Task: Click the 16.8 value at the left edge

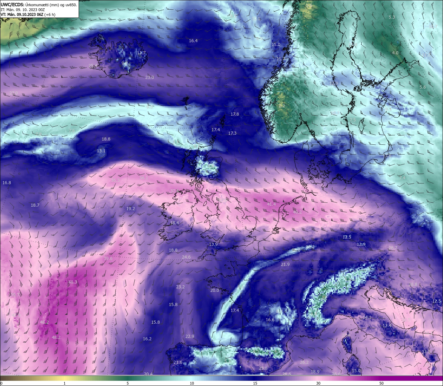Action: [7, 183]
